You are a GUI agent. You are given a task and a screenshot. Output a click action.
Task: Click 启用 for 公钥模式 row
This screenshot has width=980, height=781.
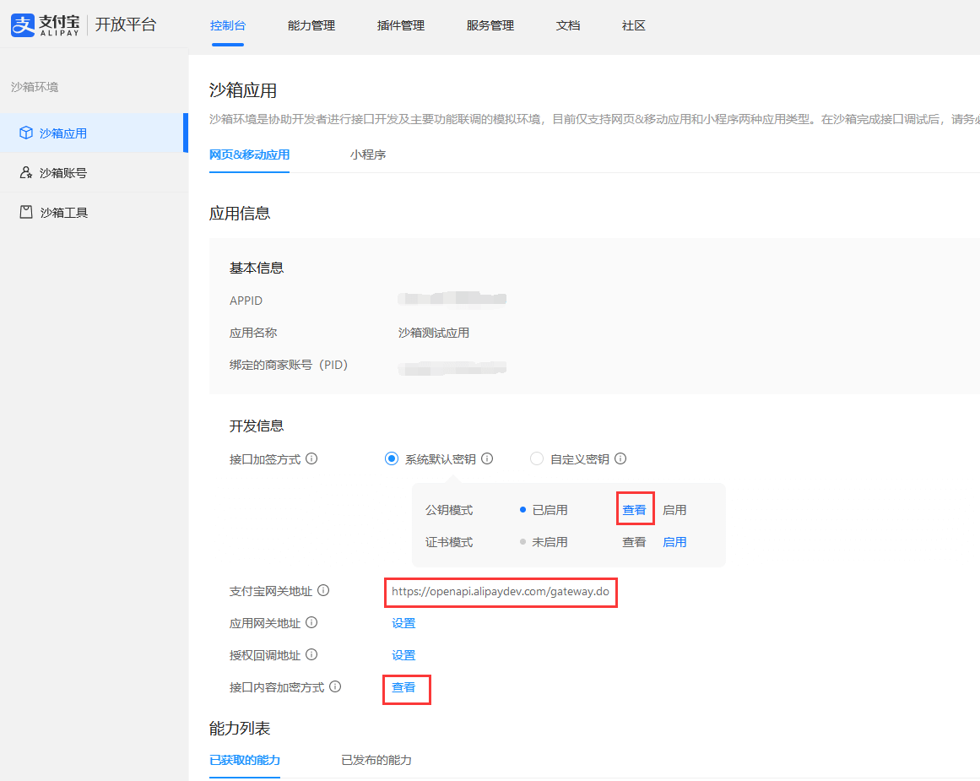pos(674,510)
